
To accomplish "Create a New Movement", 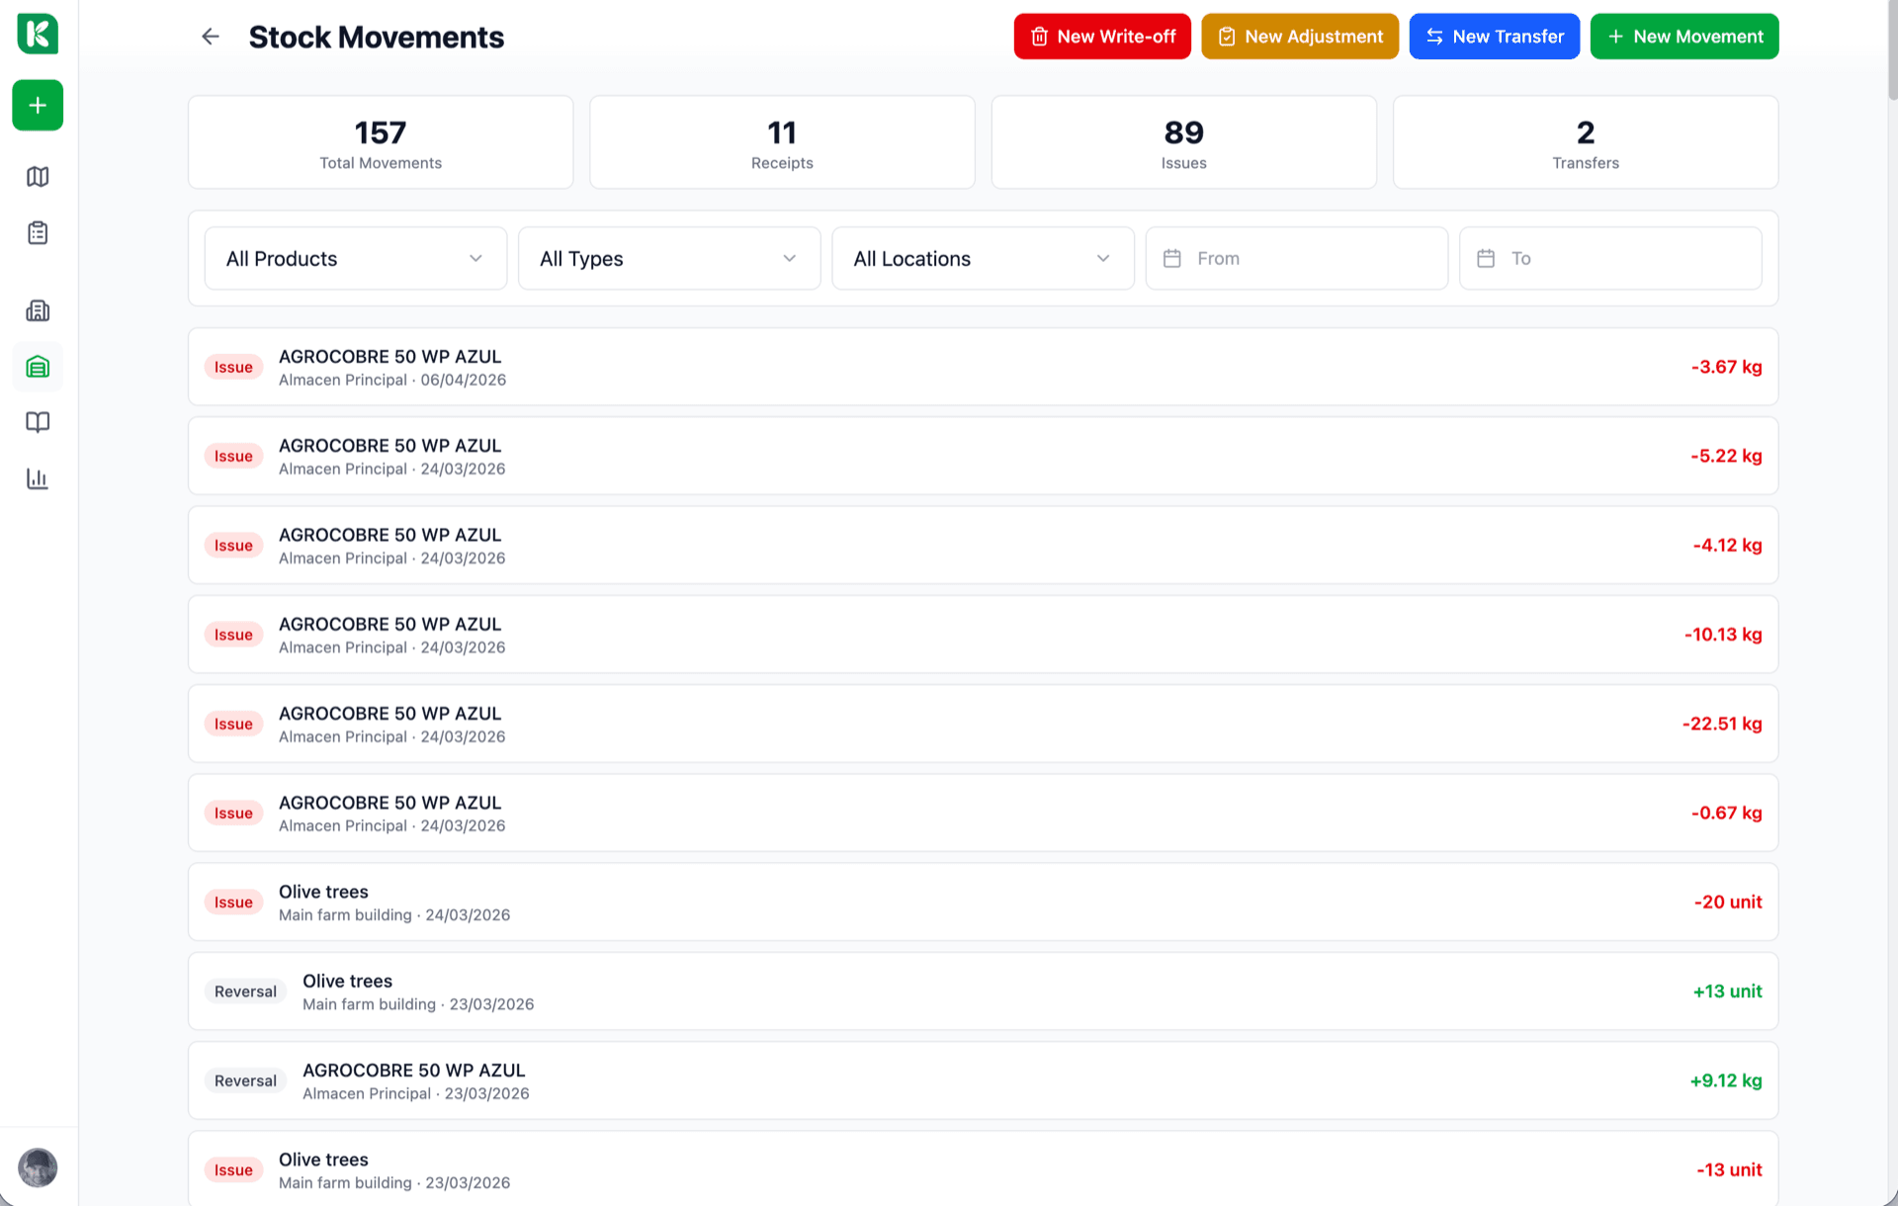I will (1684, 37).
